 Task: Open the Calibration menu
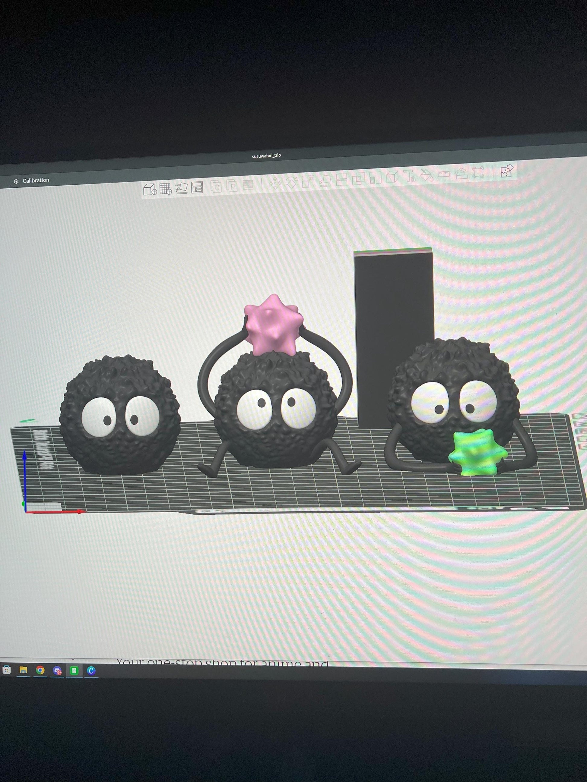pyautogui.click(x=31, y=181)
